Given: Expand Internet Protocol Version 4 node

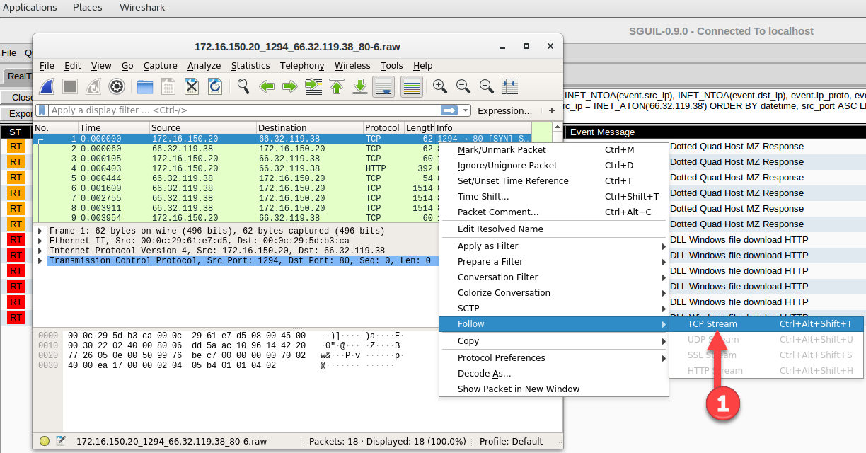Looking at the screenshot, I should point(40,251).
